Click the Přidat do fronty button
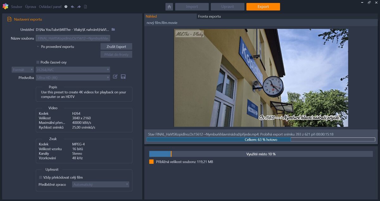 pos(117,54)
